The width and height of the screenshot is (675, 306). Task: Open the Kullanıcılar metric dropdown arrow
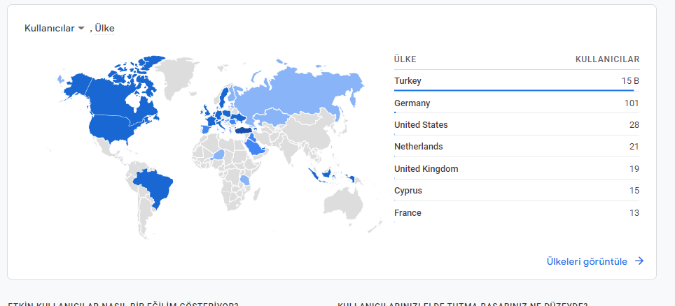pos(81,29)
